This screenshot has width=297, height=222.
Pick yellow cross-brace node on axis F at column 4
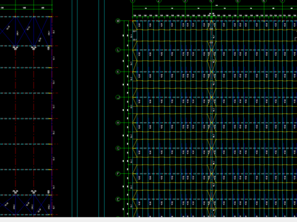212,174
